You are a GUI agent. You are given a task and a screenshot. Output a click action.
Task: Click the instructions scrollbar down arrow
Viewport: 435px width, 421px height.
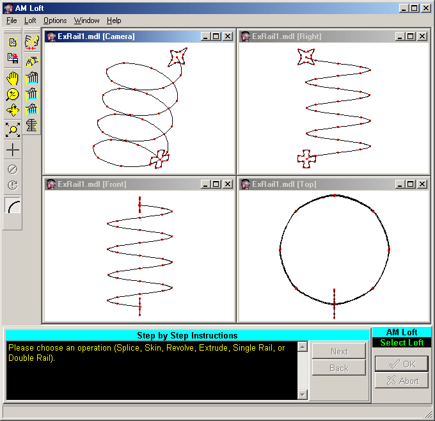tap(303, 395)
